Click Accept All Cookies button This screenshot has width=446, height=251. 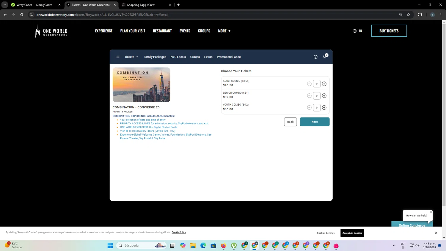coord(352,233)
